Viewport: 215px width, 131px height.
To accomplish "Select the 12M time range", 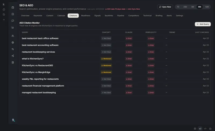I will point(207,7).
